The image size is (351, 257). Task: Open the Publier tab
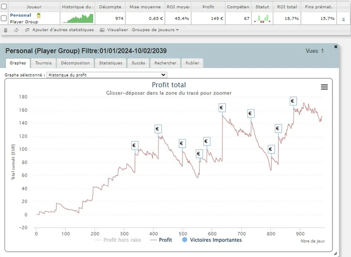click(x=192, y=63)
